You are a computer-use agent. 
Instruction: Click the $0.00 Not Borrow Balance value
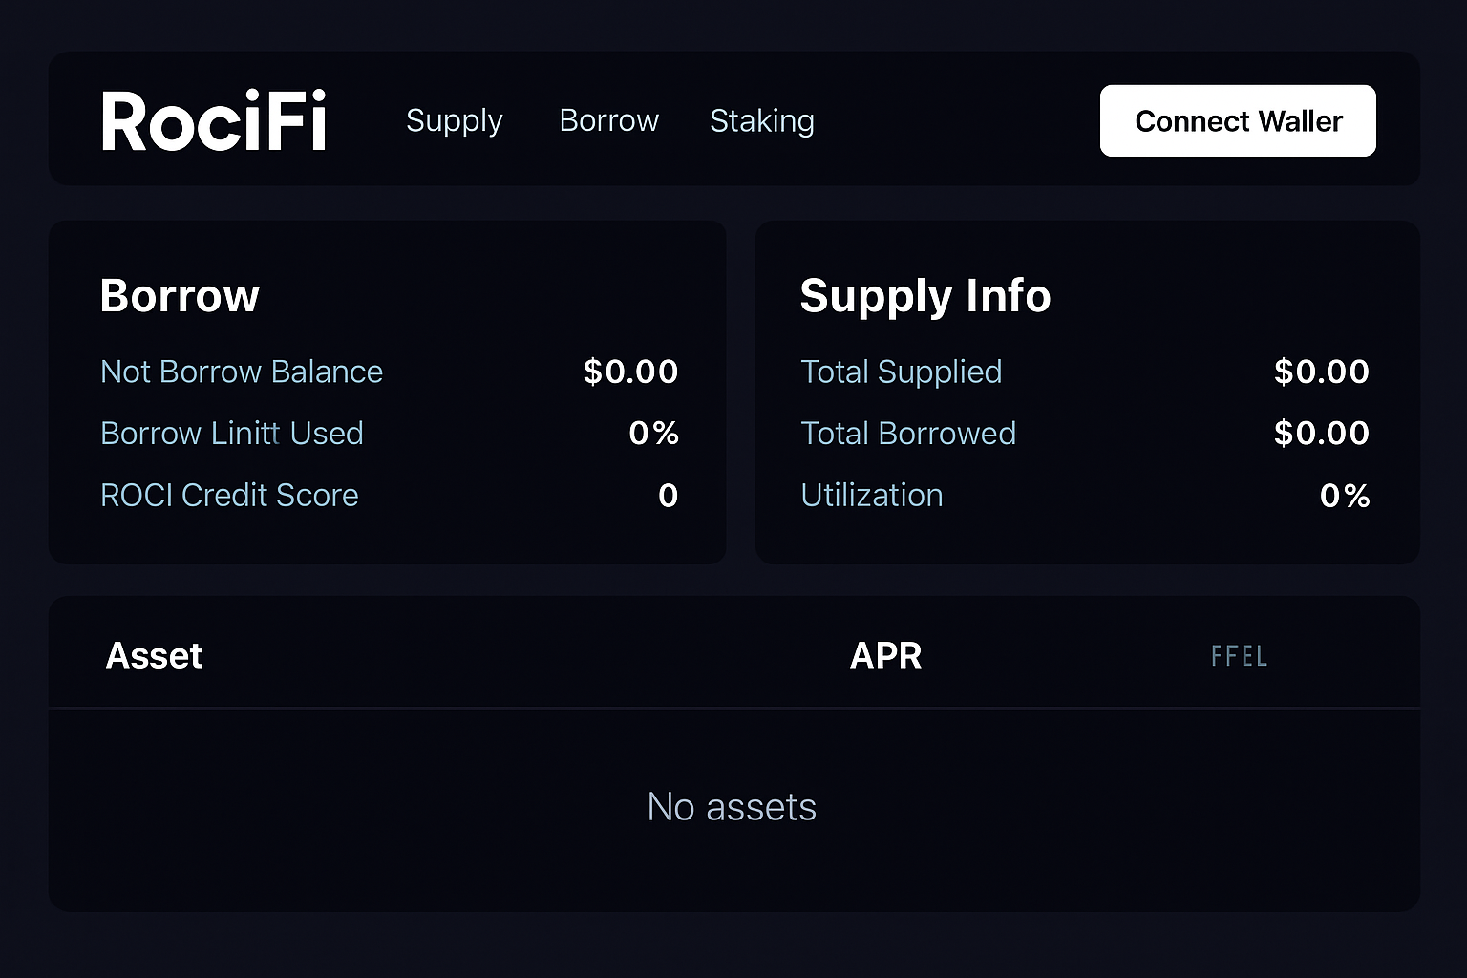pos(630,372)
